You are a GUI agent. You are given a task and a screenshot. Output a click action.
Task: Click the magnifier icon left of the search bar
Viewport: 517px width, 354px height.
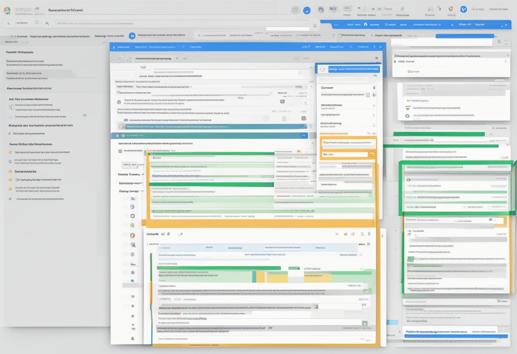tap(47, 23)
